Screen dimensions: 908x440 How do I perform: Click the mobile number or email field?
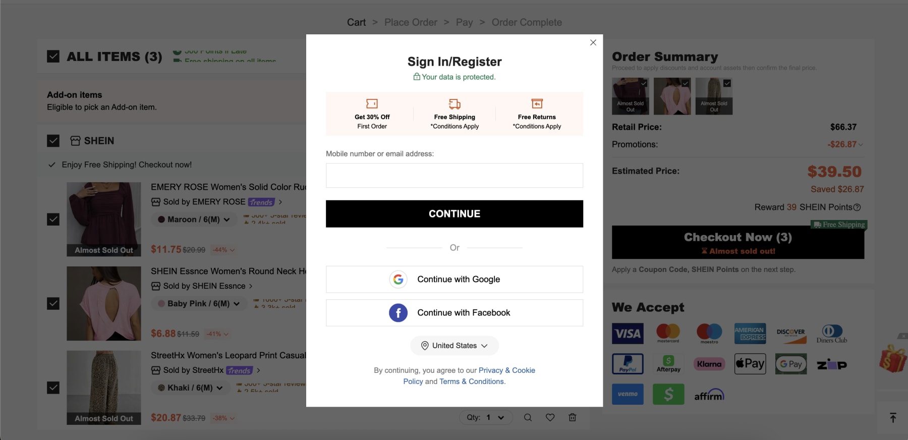tap(454, 176)
